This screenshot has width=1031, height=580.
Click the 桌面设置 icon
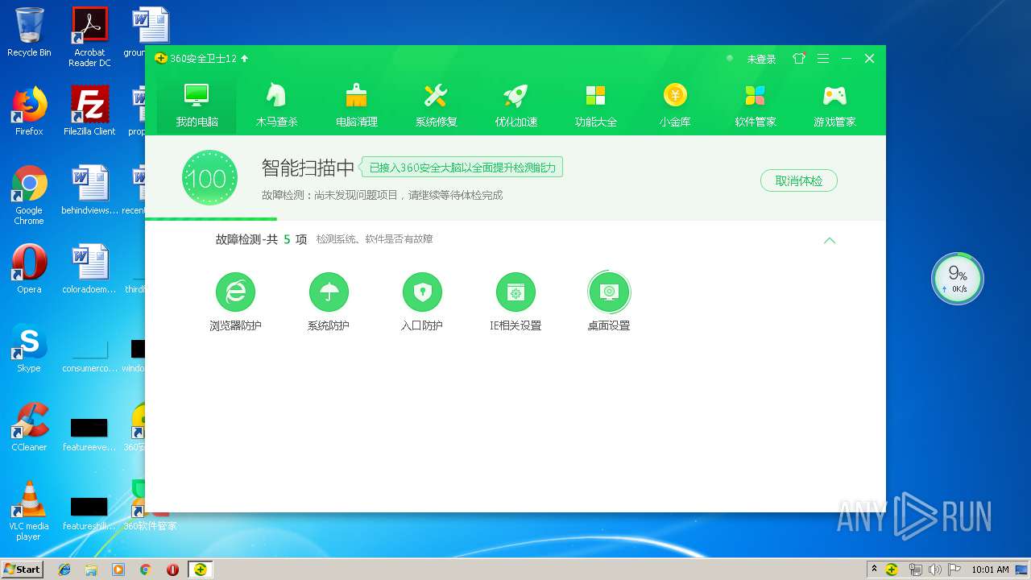coord(609,292)
